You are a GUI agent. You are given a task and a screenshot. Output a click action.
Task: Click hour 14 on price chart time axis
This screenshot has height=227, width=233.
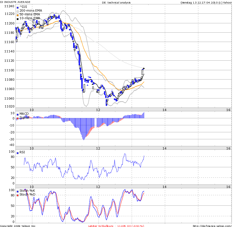(164, 110)
